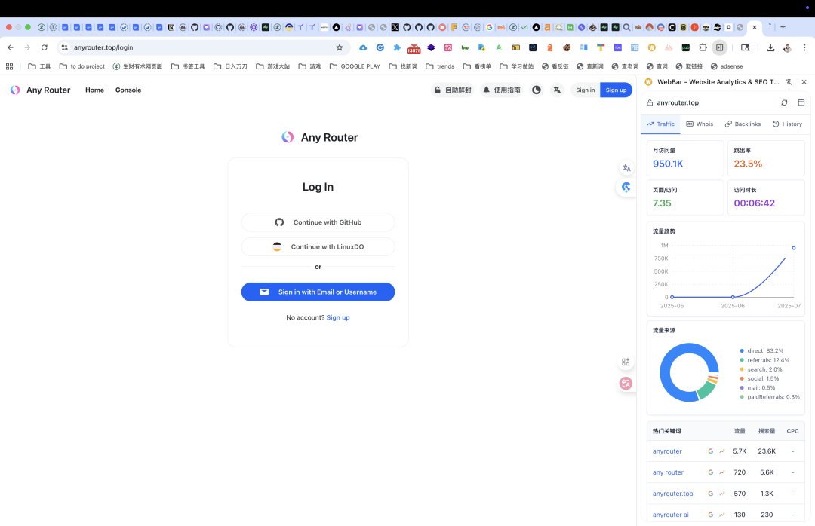Open the language switcher in the page header
This screenshot has width=815, height=526.
tap(557, 90)
